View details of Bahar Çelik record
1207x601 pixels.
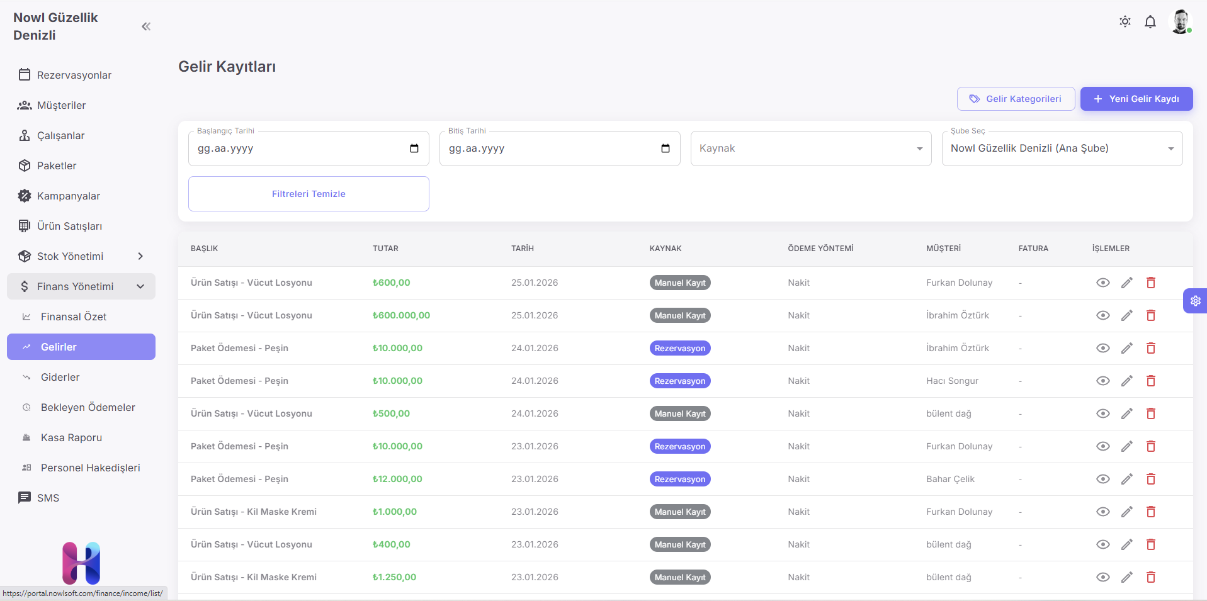pyautogui.click(x=1102, y=479)
